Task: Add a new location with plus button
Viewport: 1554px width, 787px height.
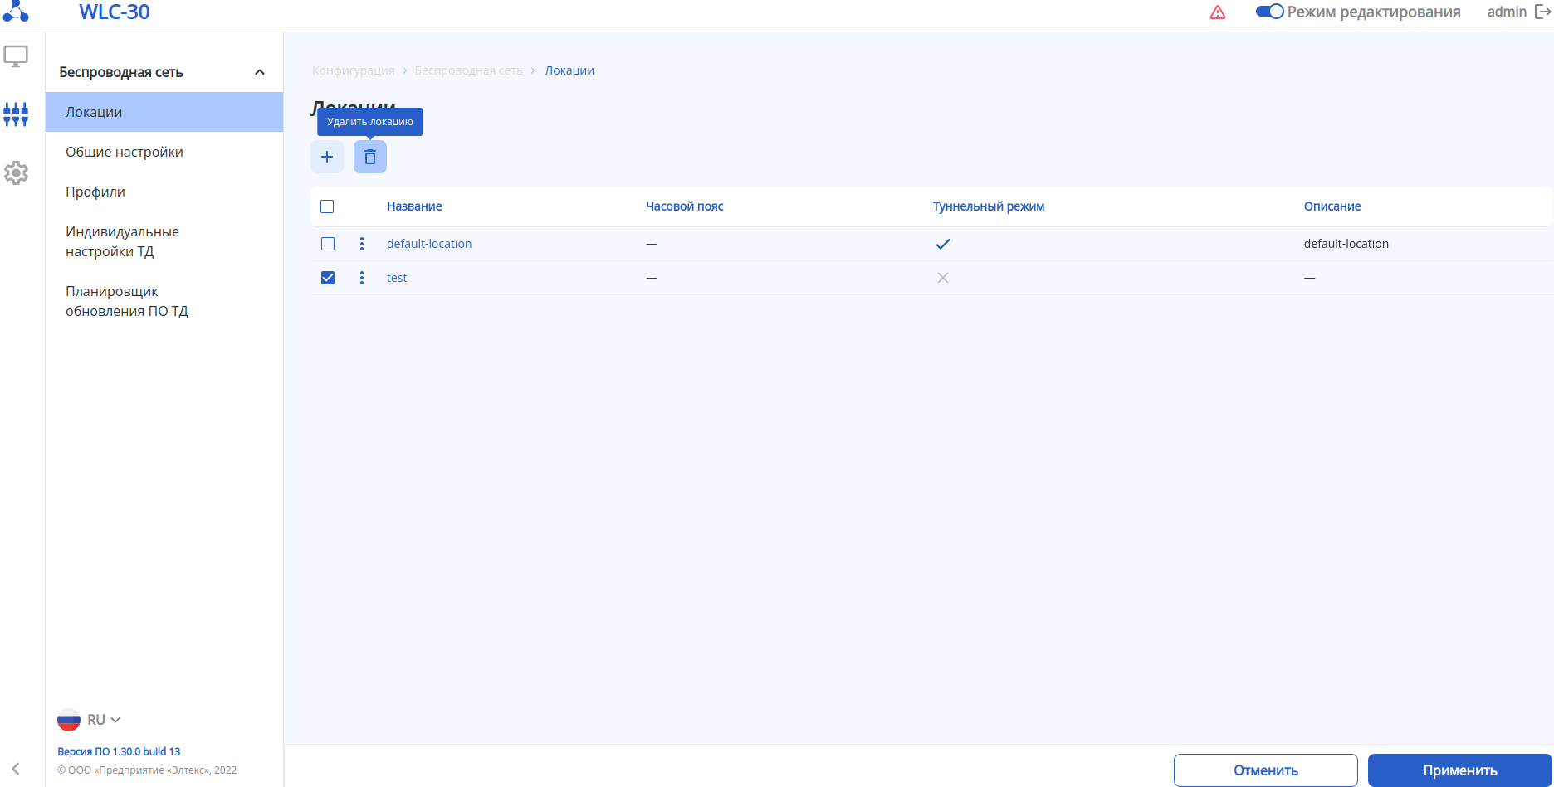Action: pos(327,157)
